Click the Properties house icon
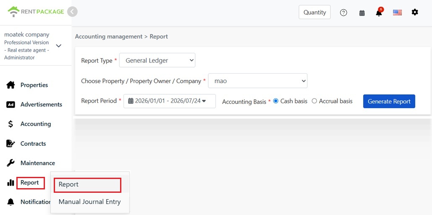Image resolution: width=432 pixels, height=215 pixels. pos(10,85)
